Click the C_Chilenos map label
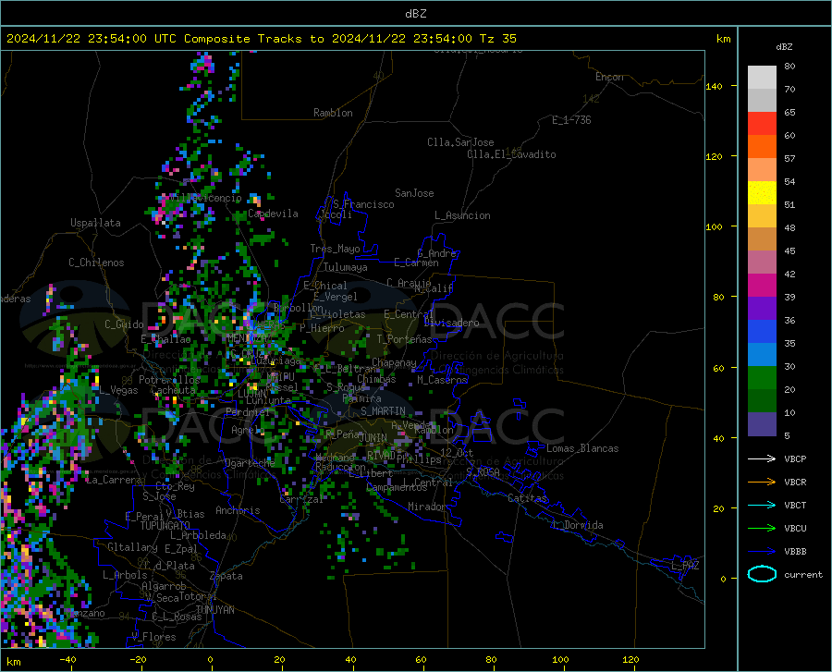Screen dimensions: 832x672 96,263
